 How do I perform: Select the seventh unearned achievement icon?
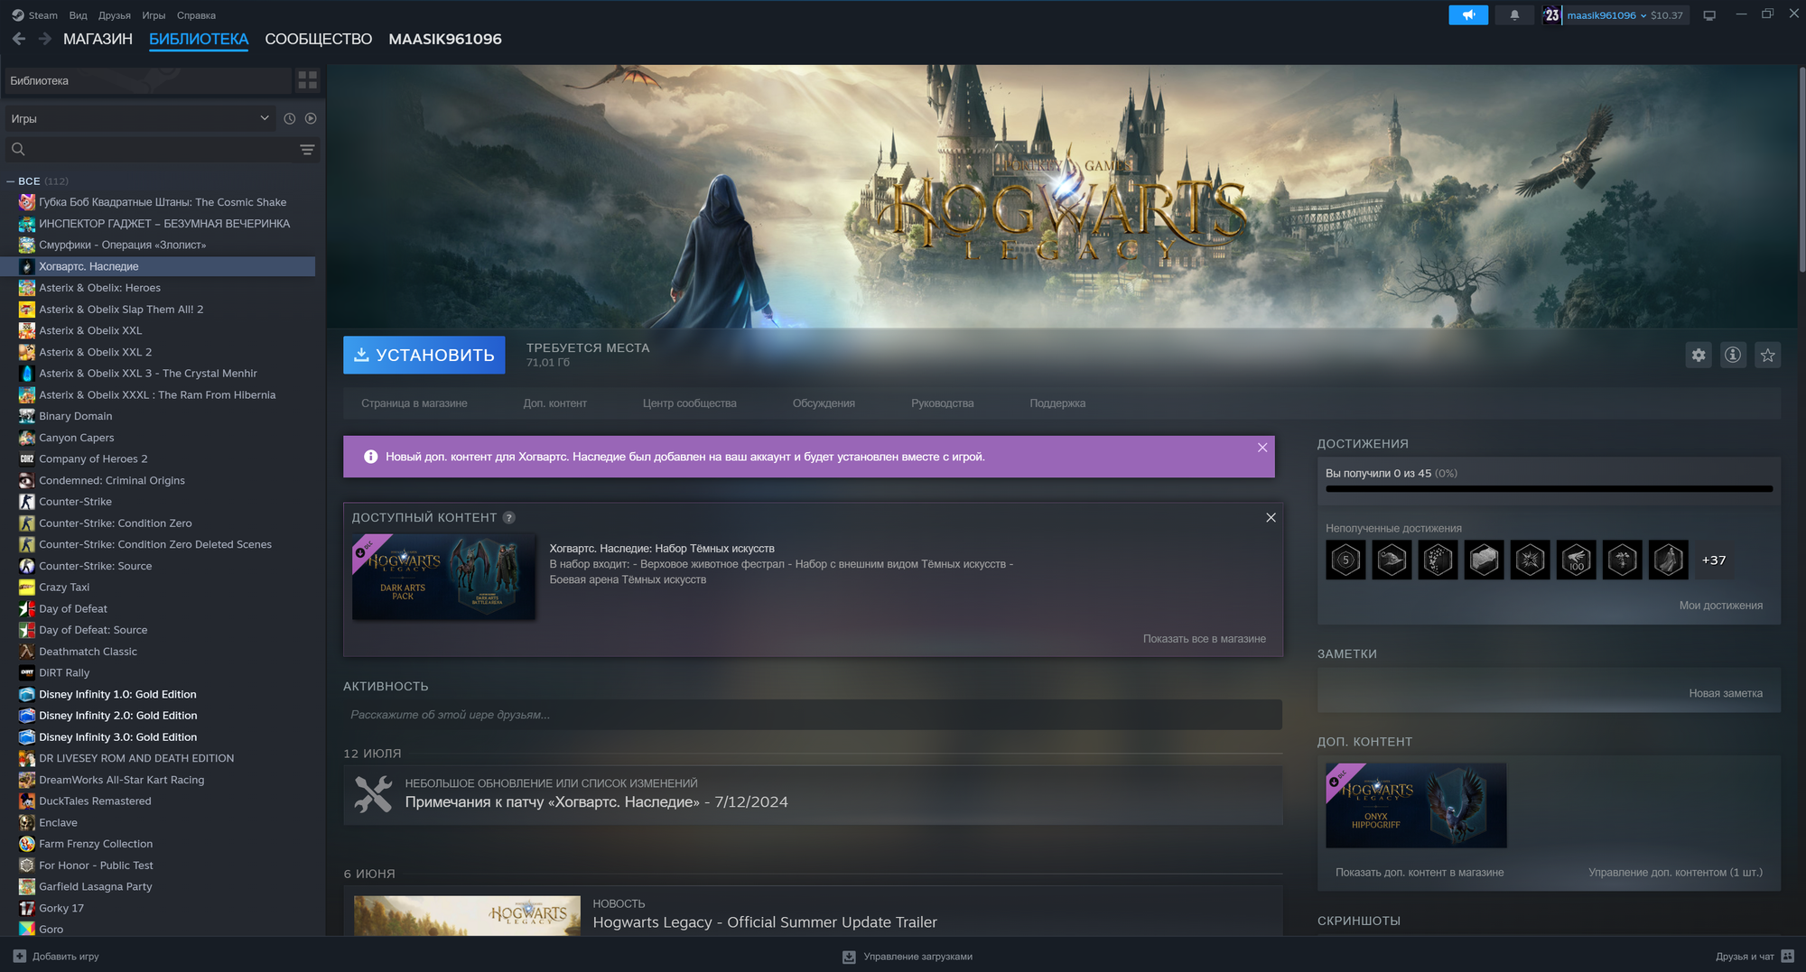[x=1622, y=560]
